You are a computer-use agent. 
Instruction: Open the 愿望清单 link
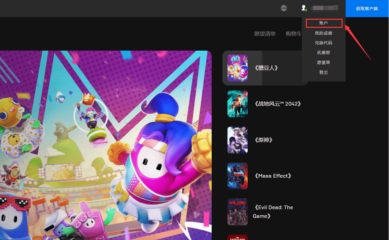[x=264, y=34]
